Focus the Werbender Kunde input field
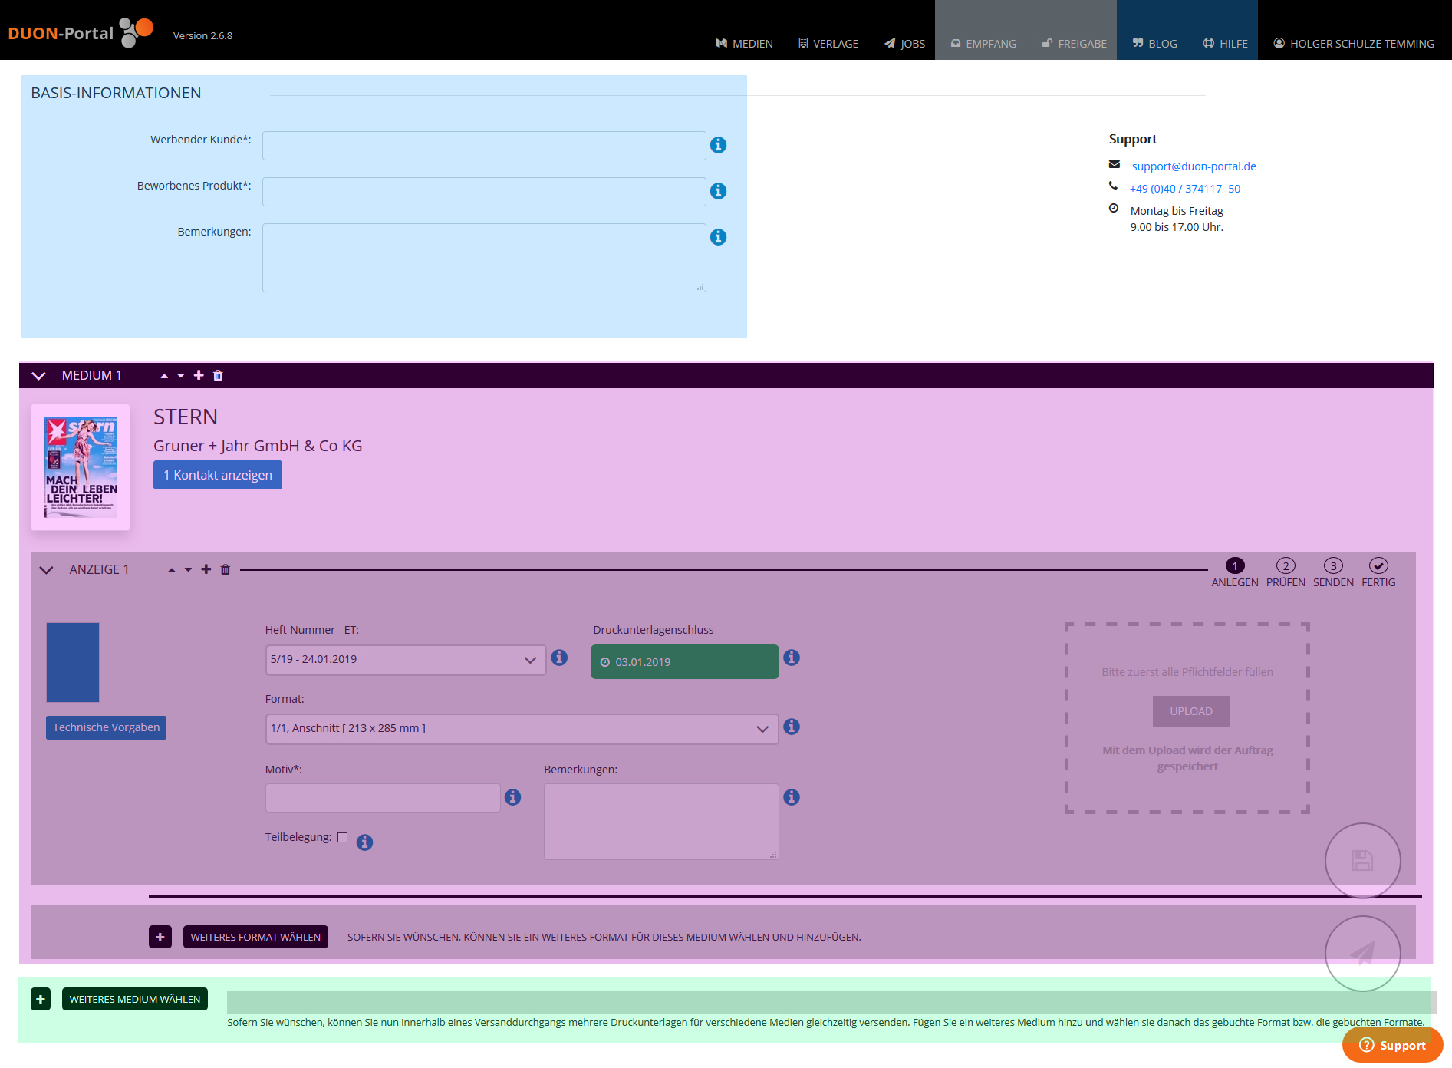This screenshot has height=1068, width=1452. (x=484, y=146)
